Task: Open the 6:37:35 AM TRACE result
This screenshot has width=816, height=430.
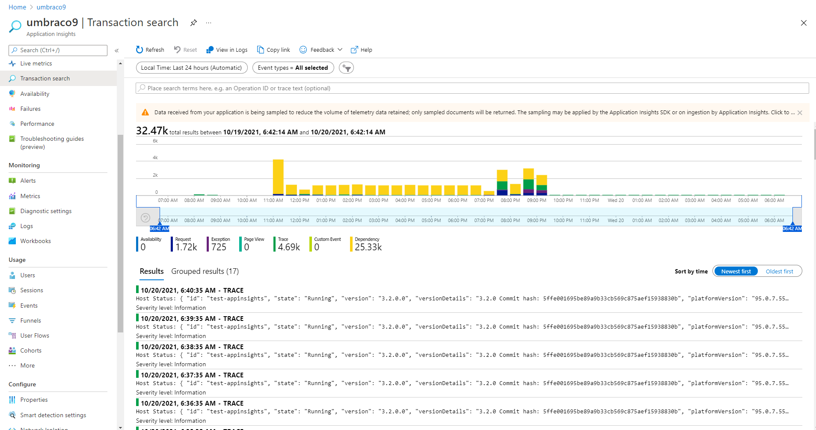Action: coord(469,383)
